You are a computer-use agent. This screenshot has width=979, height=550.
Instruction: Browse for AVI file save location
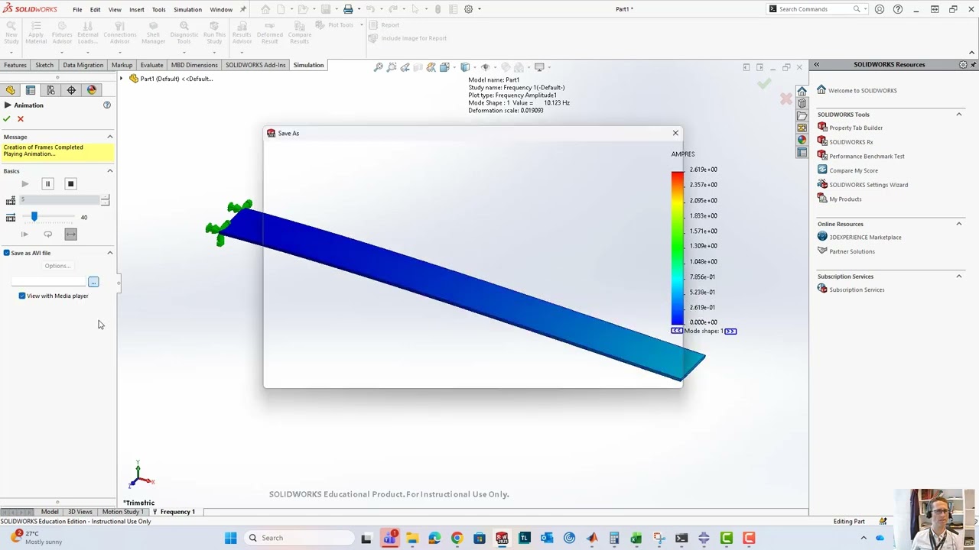coord(93,282)
